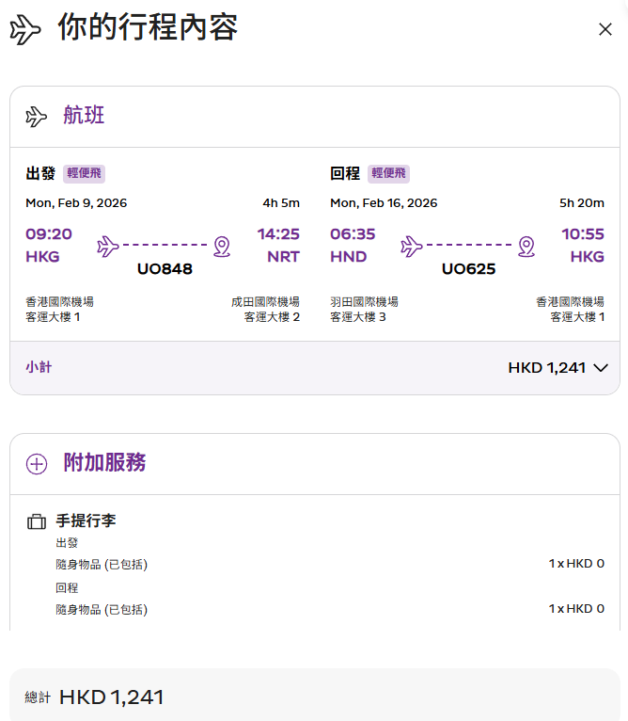628x721 pixels.
Task: Open the 附加服務 section heading
Action: pos(104,463)
